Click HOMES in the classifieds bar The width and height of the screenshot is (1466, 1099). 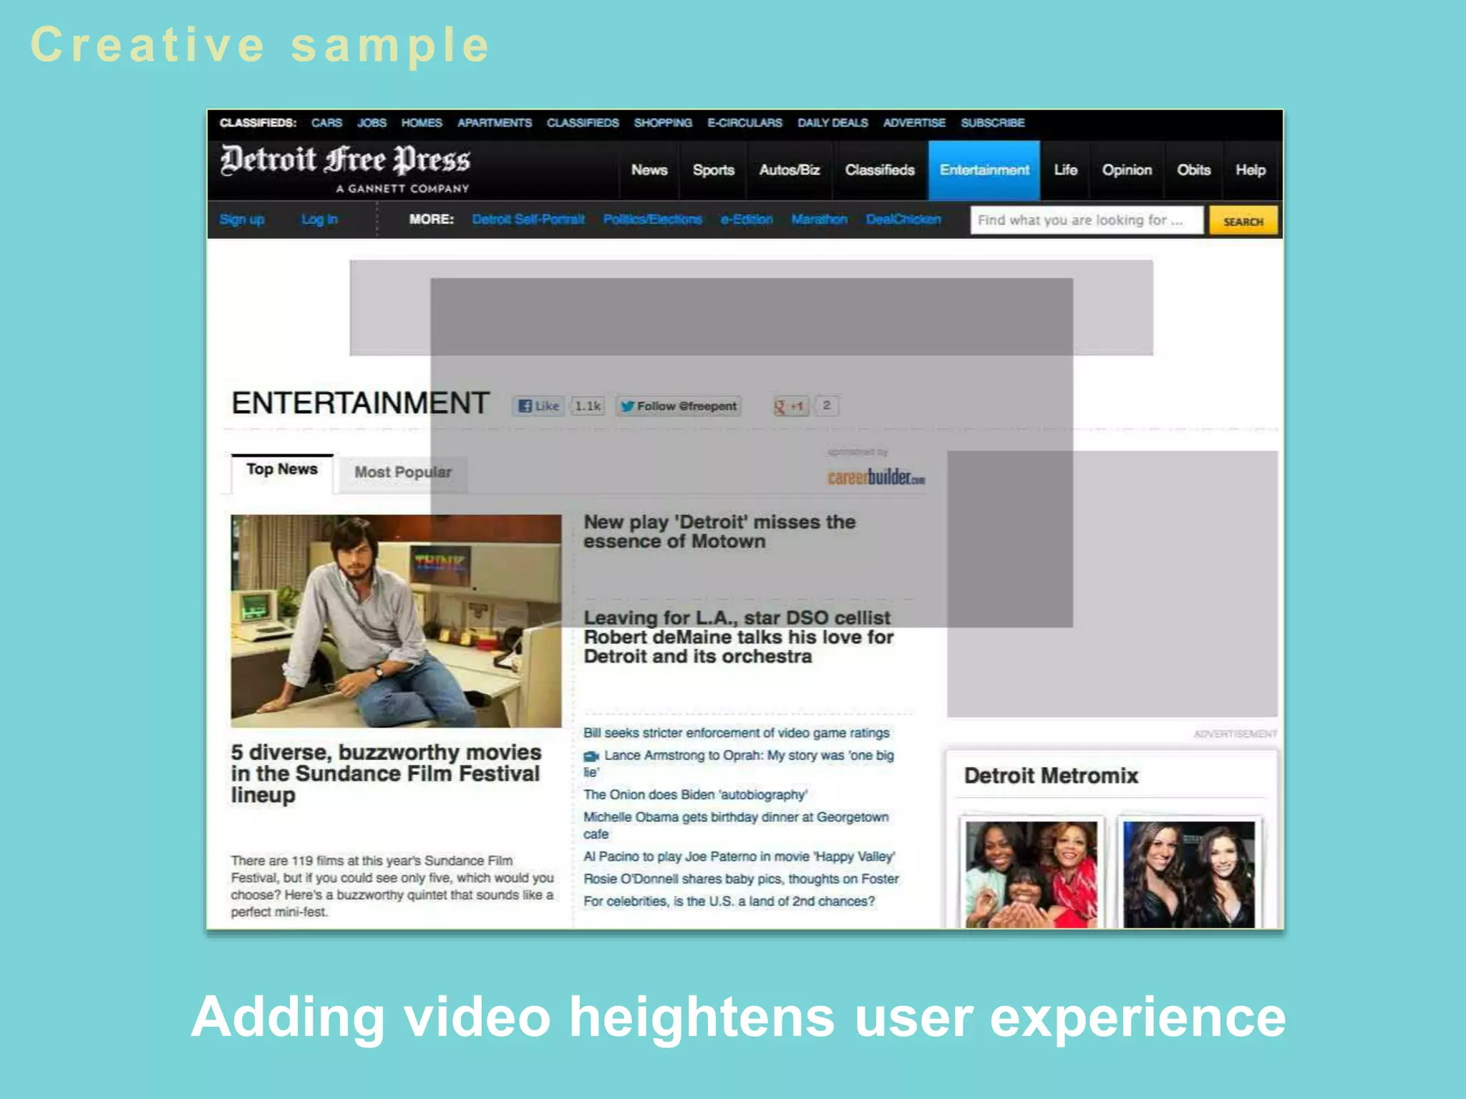coord(422,123)
